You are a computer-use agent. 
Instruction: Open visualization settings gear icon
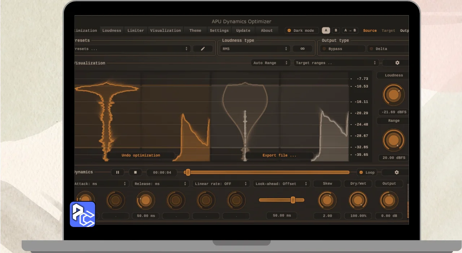click(397, 63)
